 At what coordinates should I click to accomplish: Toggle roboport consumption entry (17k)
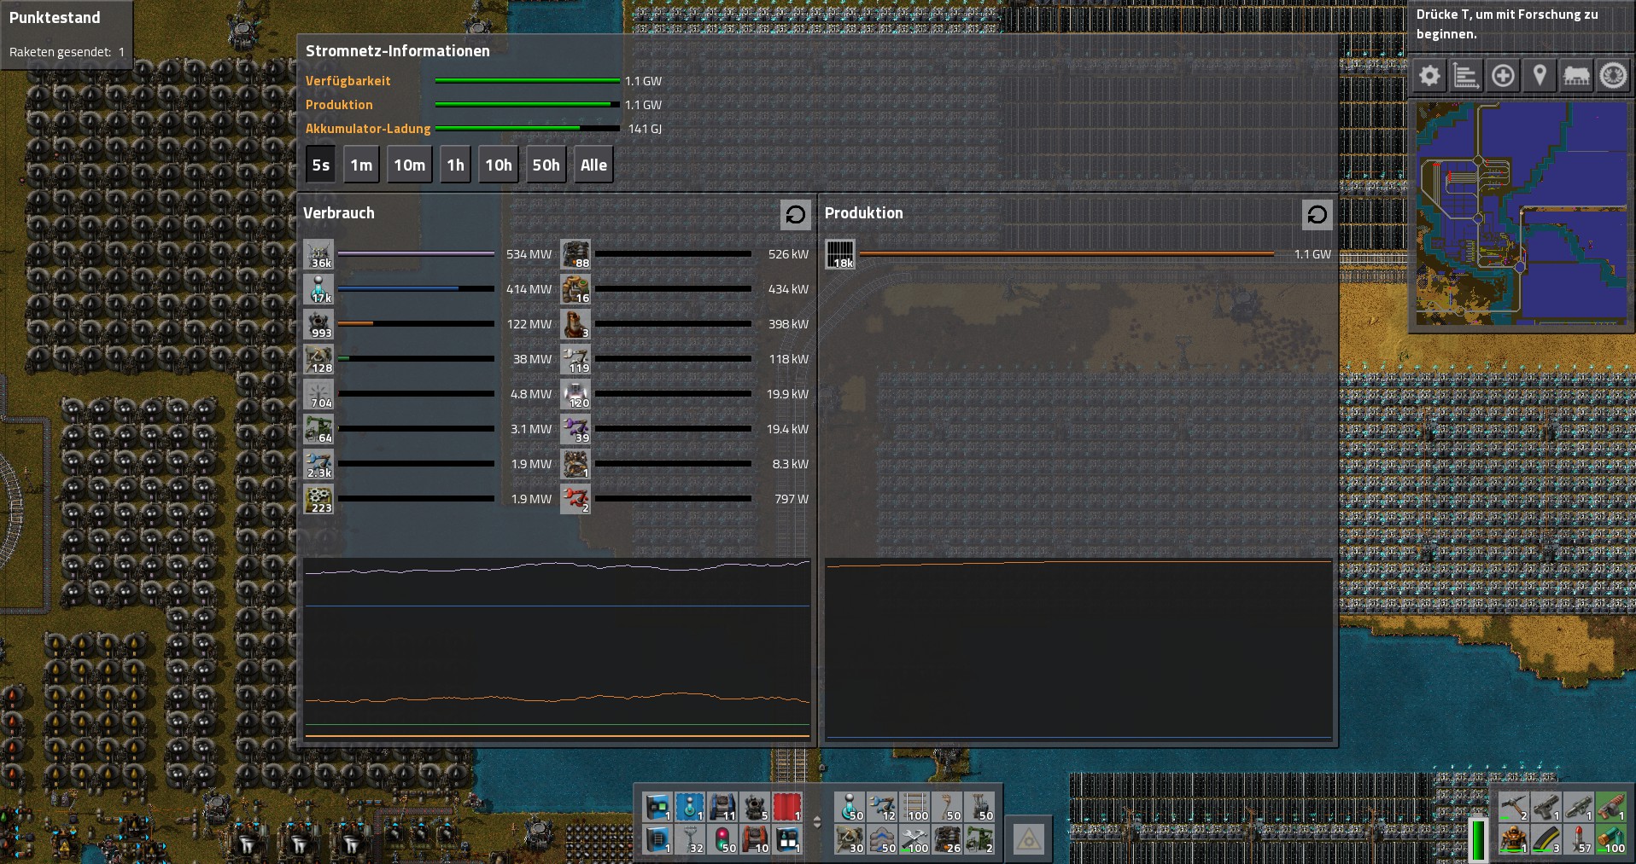[318, 289]
